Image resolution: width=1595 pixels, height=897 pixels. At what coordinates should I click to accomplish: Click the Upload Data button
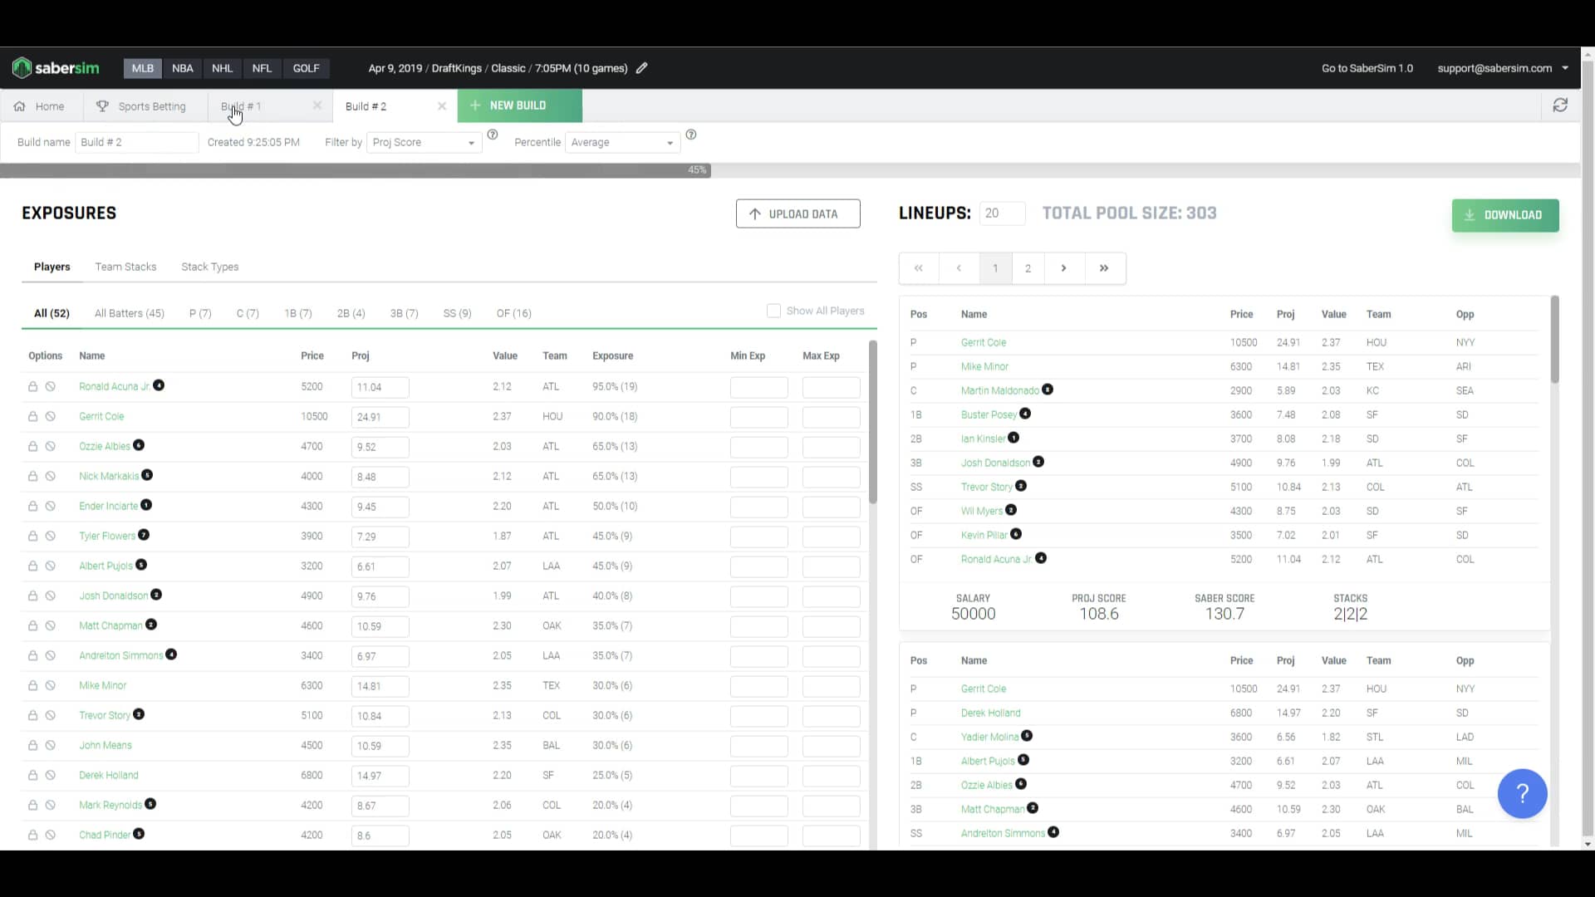pos(797,213)
